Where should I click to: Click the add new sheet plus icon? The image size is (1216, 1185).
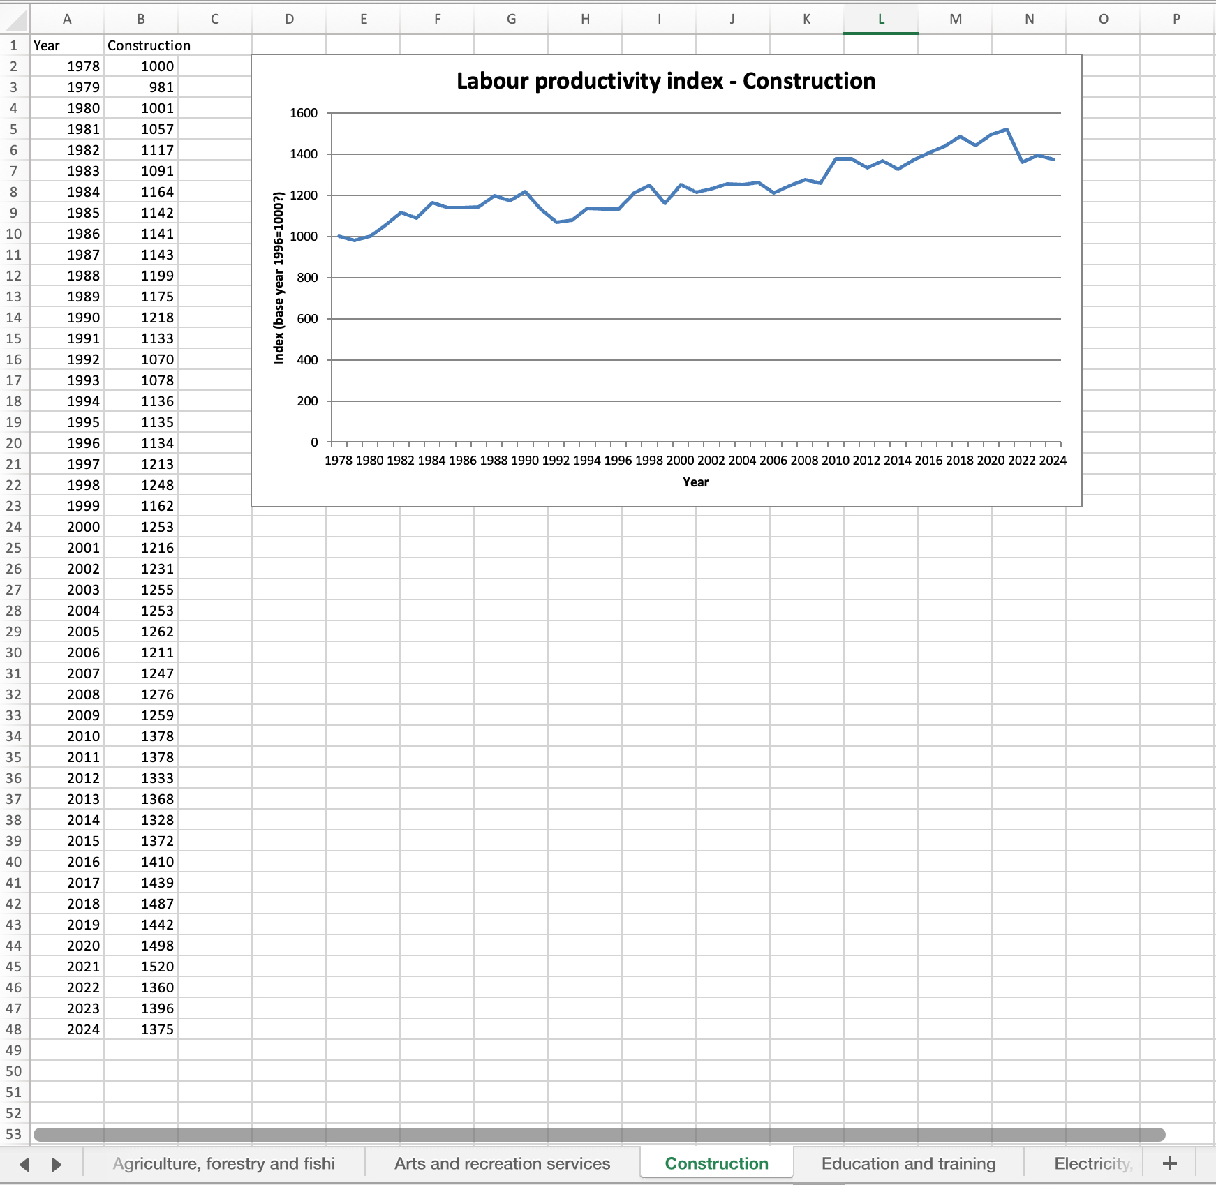point(1170,1163)
